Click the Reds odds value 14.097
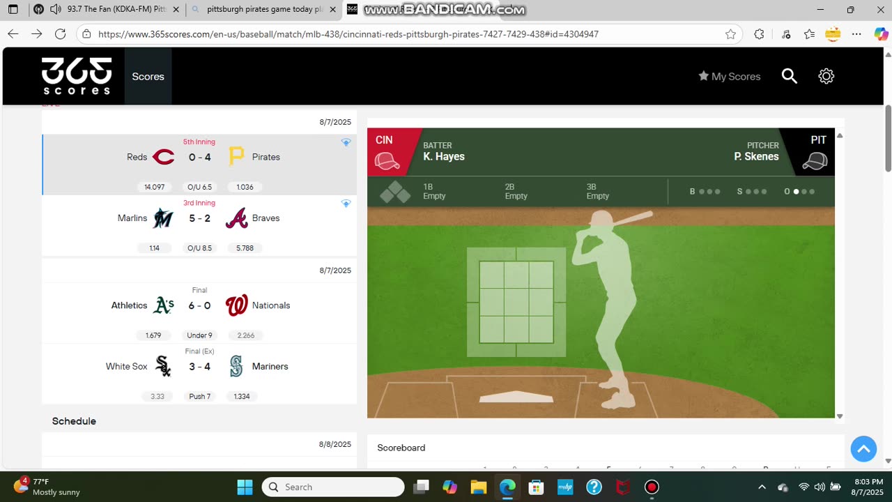This screenshot has width=892, height=502. tap(154, 187)
